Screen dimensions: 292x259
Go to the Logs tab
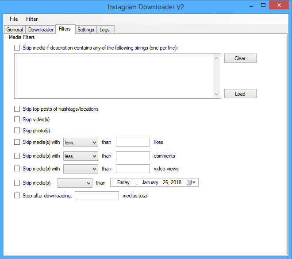tap(105, 30)
